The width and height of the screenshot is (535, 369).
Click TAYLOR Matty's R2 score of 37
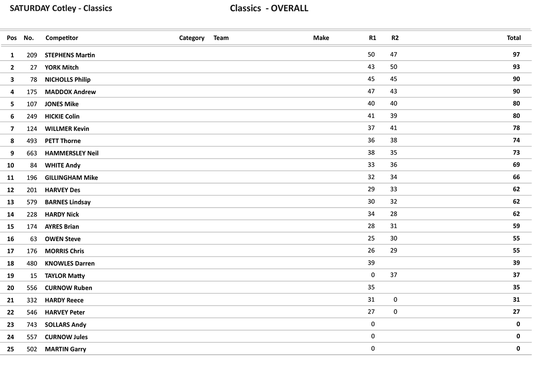(x=393, y=275)
